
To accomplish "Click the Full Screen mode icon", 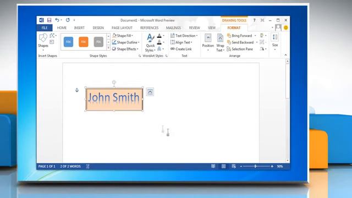I will [x=262, y=20].
